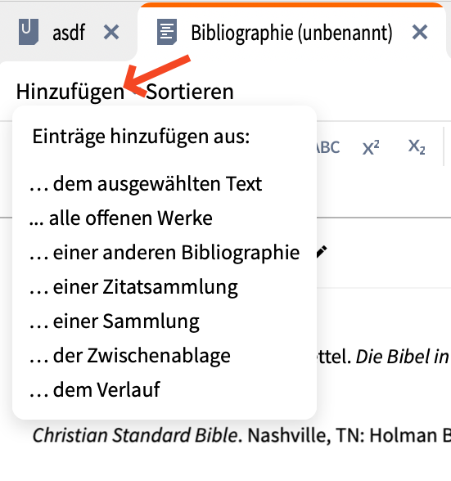Choose der Zwischenablage option
Screen dimensions: 451x481
(x=130, y=356)
